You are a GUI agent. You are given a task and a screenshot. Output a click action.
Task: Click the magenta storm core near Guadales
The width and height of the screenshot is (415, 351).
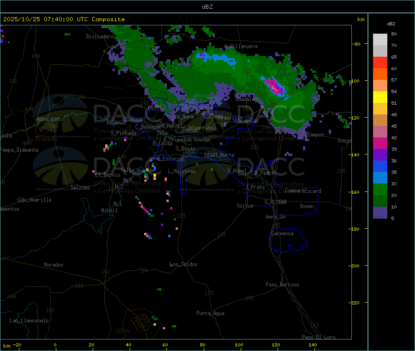pyautogui.click(x=275, y=86)
